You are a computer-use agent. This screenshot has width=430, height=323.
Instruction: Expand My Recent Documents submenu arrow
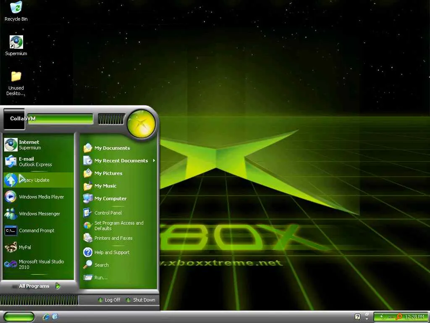(154, 160)
